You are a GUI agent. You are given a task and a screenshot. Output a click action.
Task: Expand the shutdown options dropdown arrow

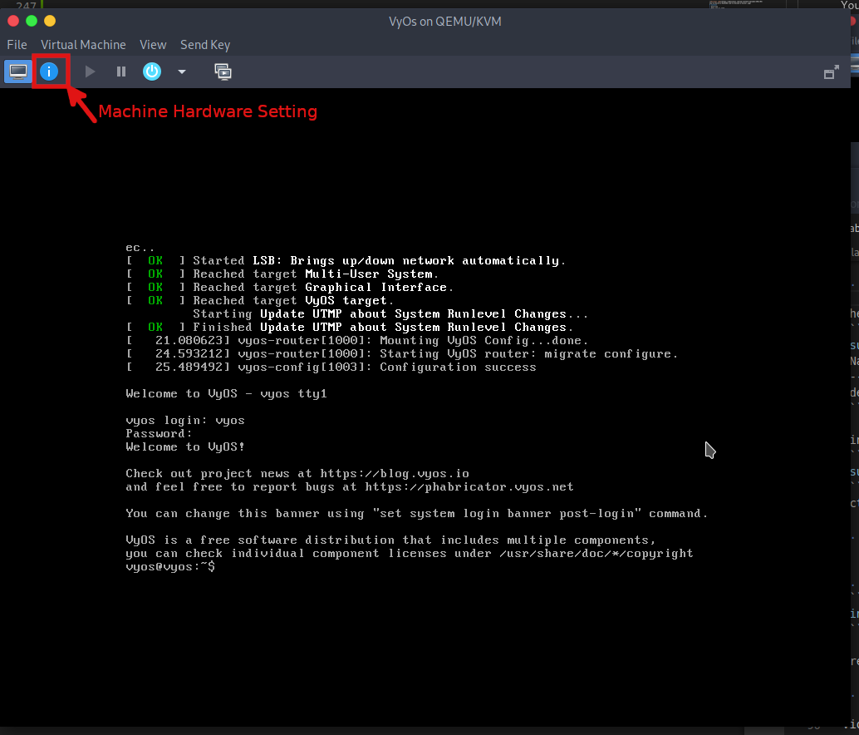tap(182, 72)
